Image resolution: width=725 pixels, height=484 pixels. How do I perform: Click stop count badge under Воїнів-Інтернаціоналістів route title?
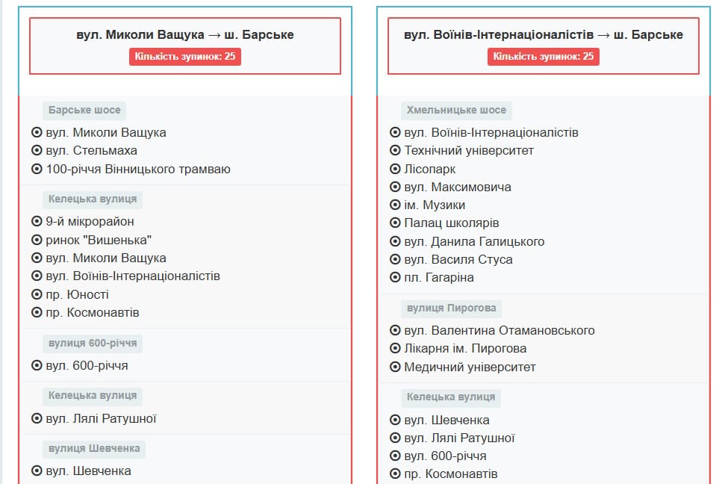(544, 57)
